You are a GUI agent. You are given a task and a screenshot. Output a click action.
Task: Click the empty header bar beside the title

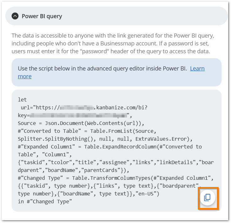pyautogui.click(x=144, y=16)
